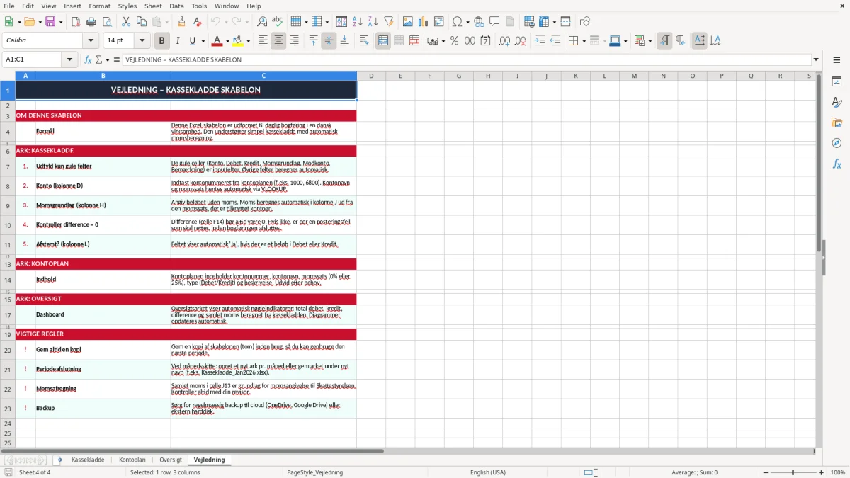Toggle Align Right
This screenshot has width=850, height=478.
pos(294,41)
